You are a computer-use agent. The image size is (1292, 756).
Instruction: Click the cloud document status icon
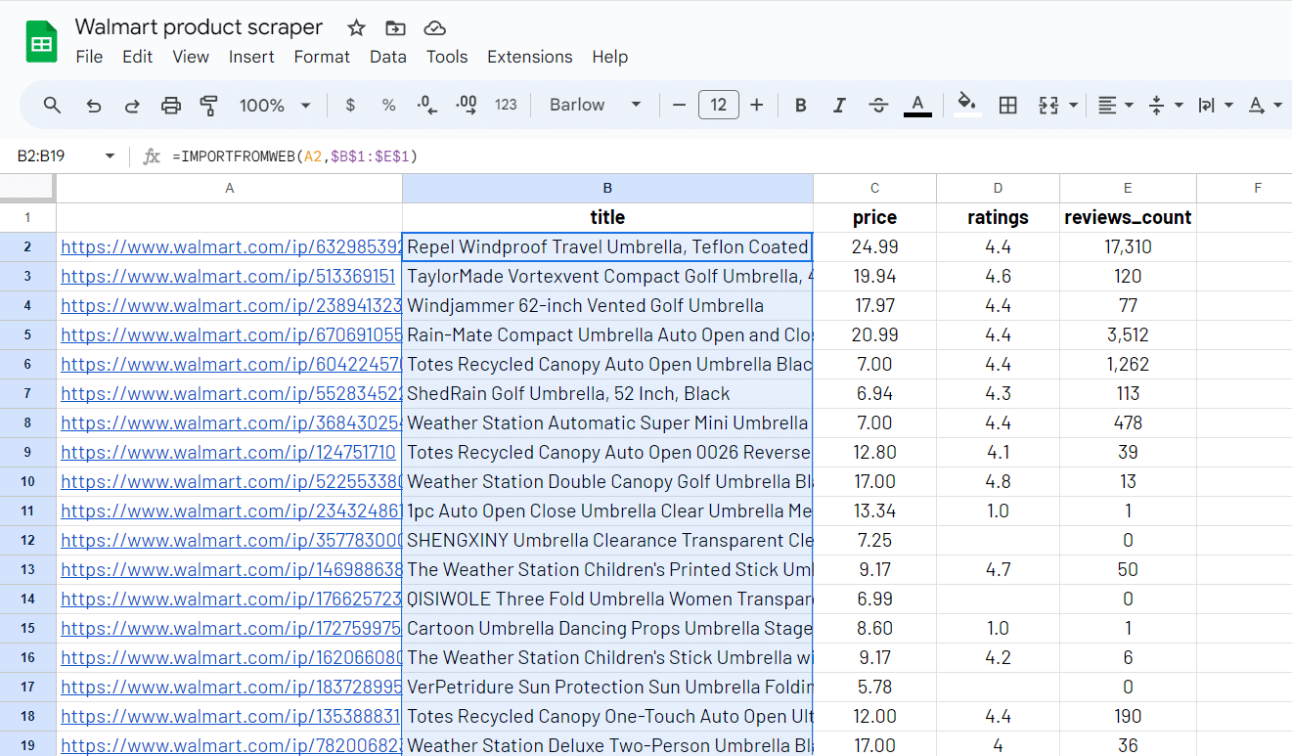point(435,28)
